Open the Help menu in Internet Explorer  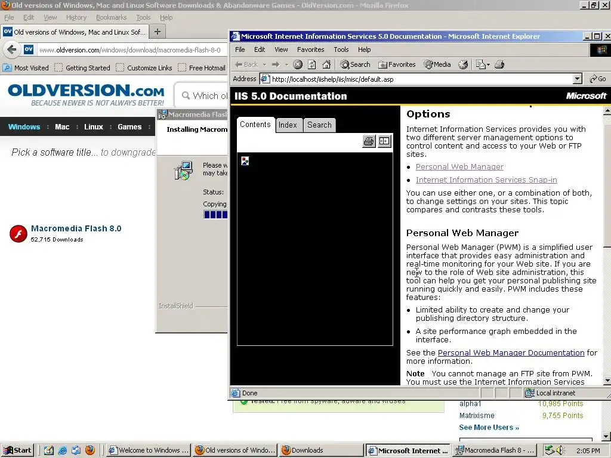[365, 49]
